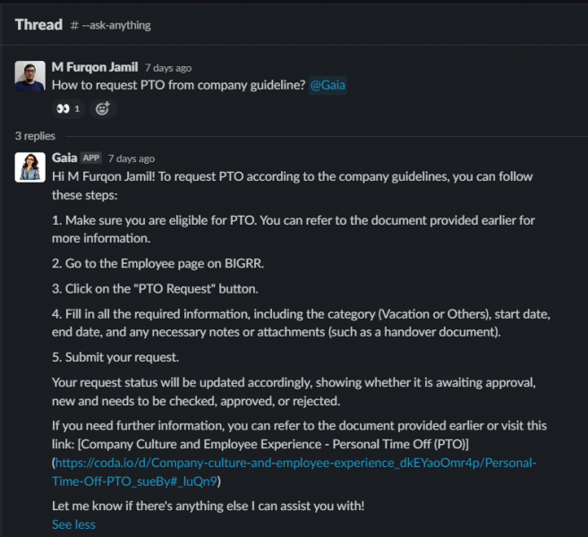
Task: Click the APP badge beside Gaia
Action: coord(91,158)
